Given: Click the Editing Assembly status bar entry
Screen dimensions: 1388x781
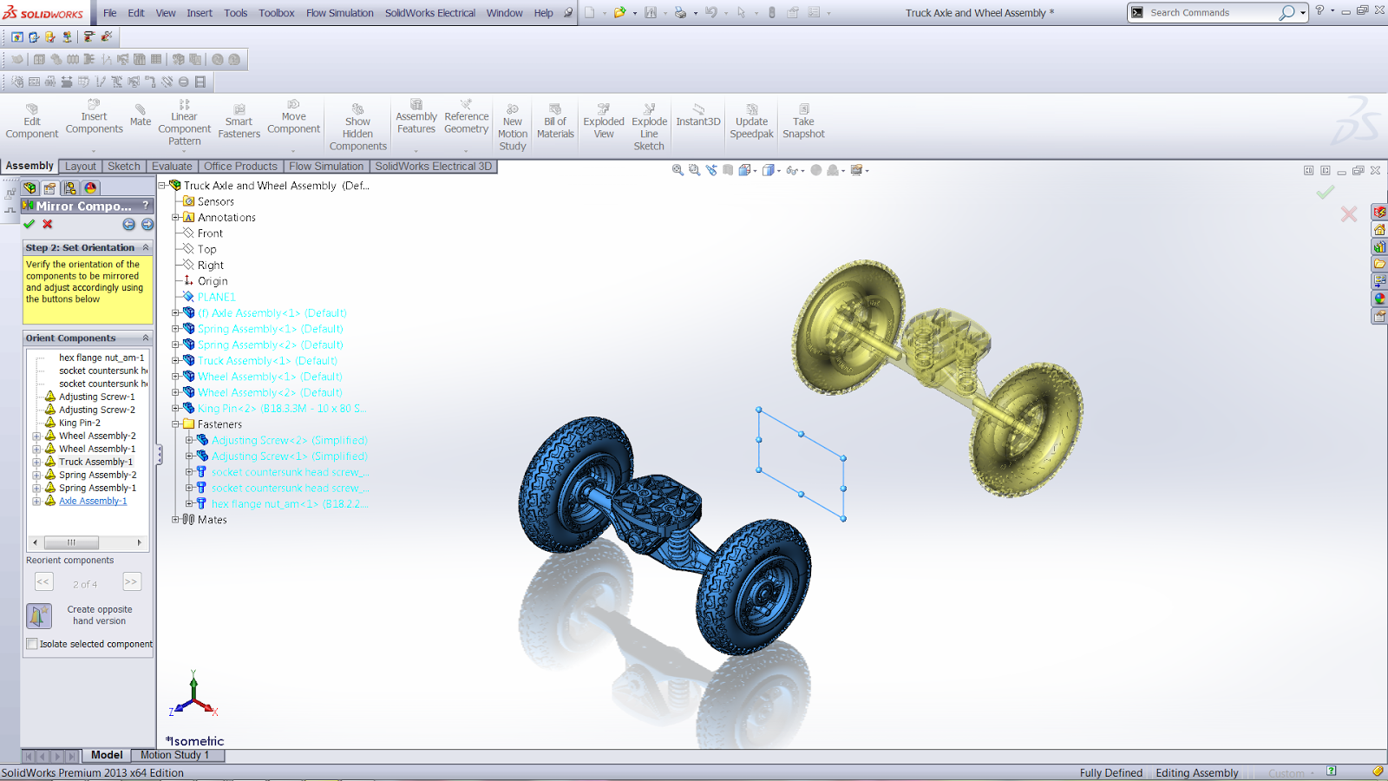Looking at the screenshot, I should point(1196,773).
